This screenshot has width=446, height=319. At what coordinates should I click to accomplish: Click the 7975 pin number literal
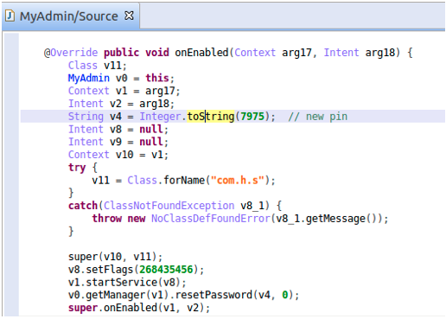tap(252, 117)
